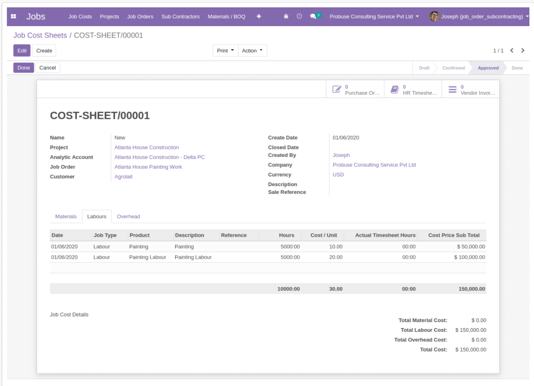The image size is (534, 386).
Task: Open Purchase Orders stat button
Action: [x=357, y=90]
